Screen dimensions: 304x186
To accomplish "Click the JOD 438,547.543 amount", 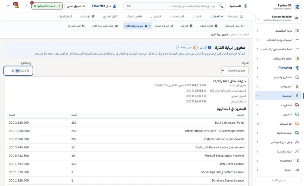I will point(196,101).
